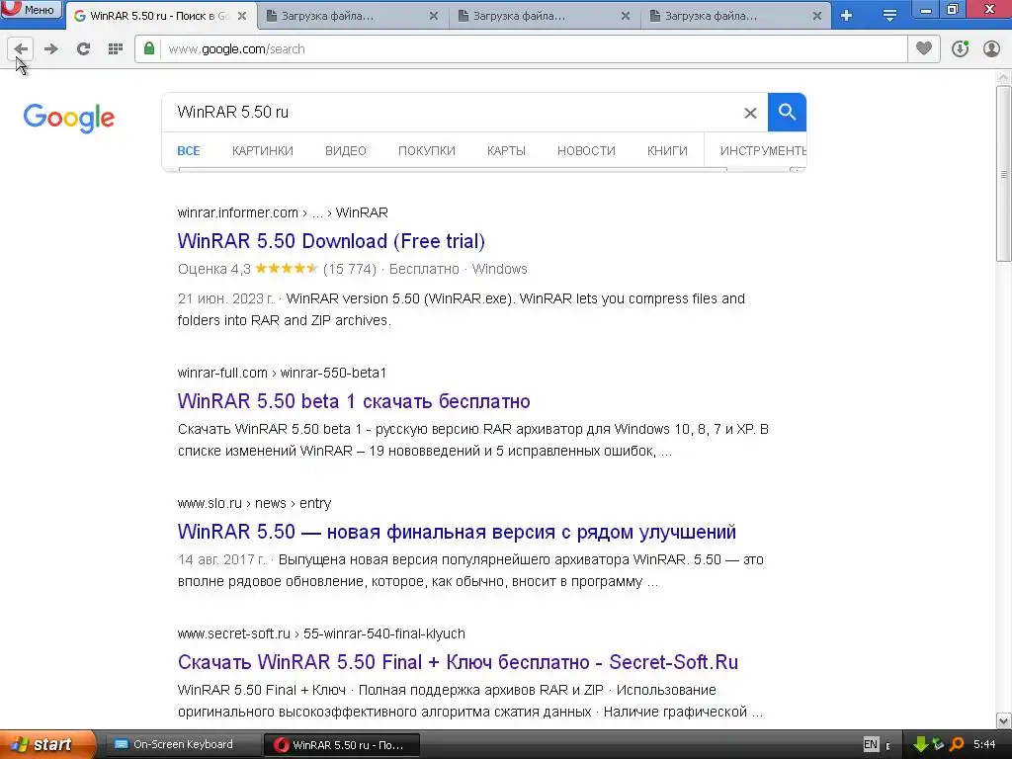The width and height of the screenshot is (1012, 759).
Task: Click the page vertical scrollbar thumb
Action: click(x=1003, y=174)
